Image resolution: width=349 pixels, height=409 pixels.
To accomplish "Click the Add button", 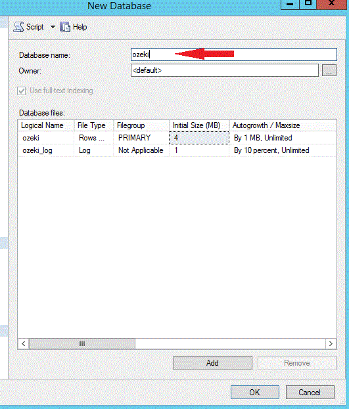I will 213,363.
